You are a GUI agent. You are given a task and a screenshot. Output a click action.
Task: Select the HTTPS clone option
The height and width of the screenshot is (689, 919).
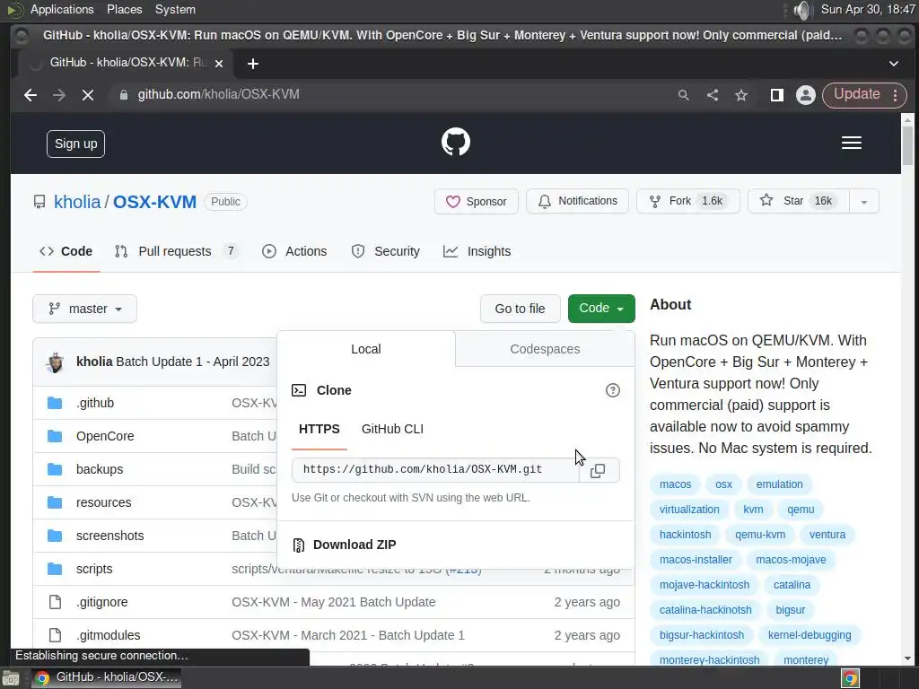319,429
